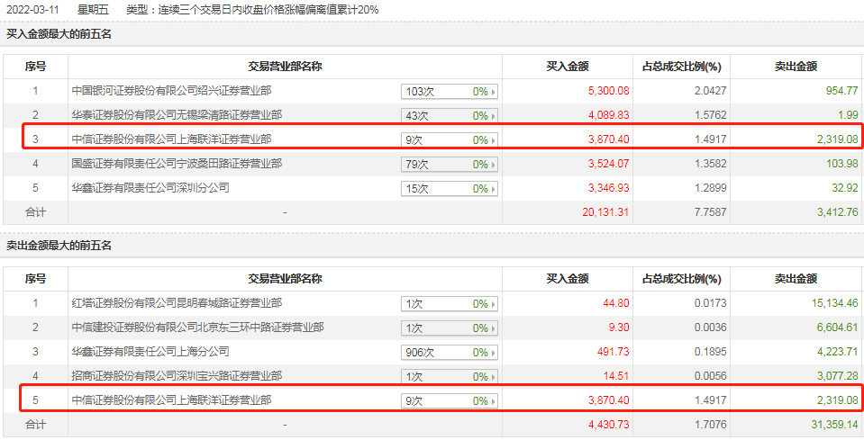Image resolution: width=864 pixels, height=440 pixels.
Task: Open the 103次 0% dropdown for 中国银河证券绍兴
Action: (x=449, y=91)
